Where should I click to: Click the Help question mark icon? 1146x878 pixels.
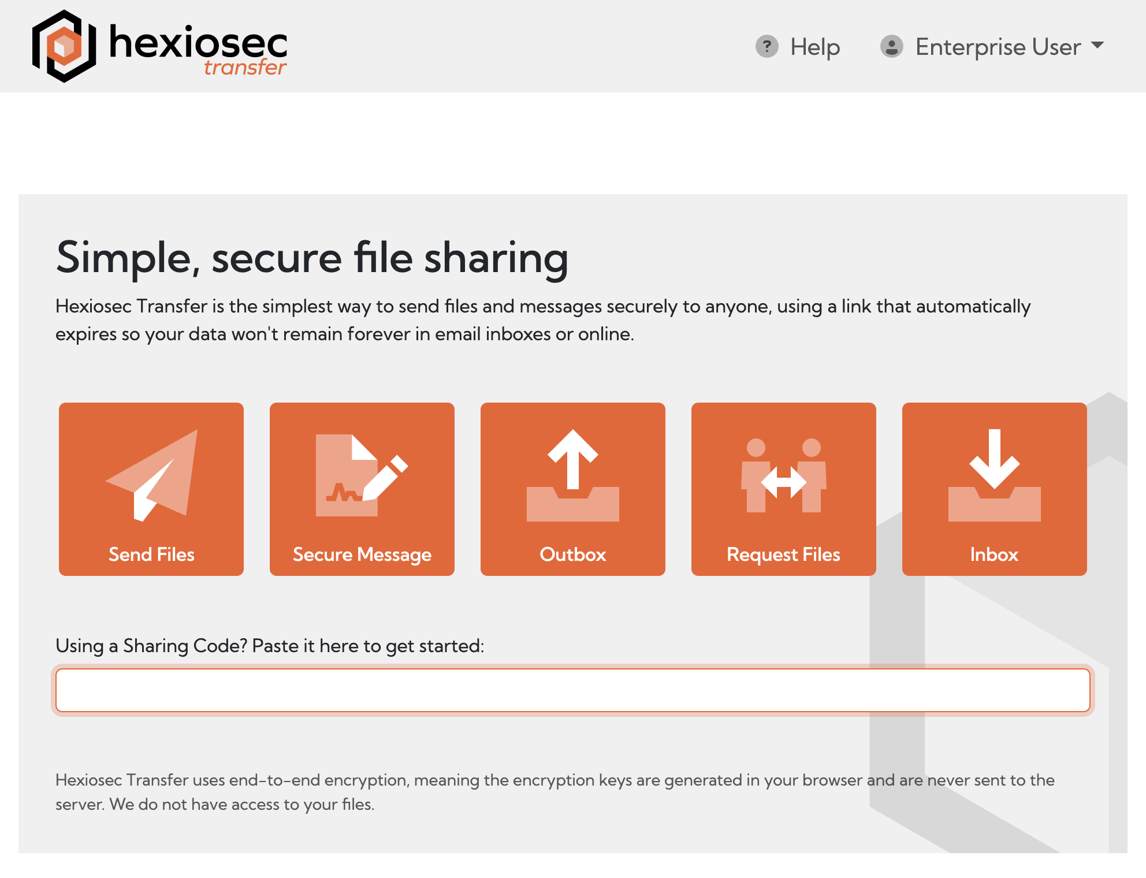coord(767,46)
